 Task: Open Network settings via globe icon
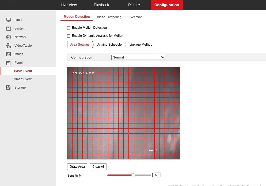[9, 37]
